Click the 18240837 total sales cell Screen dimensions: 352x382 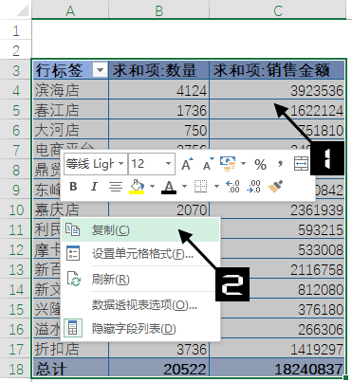coord(277,369)
